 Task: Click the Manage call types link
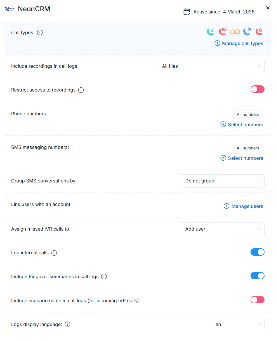pos(239,43)
